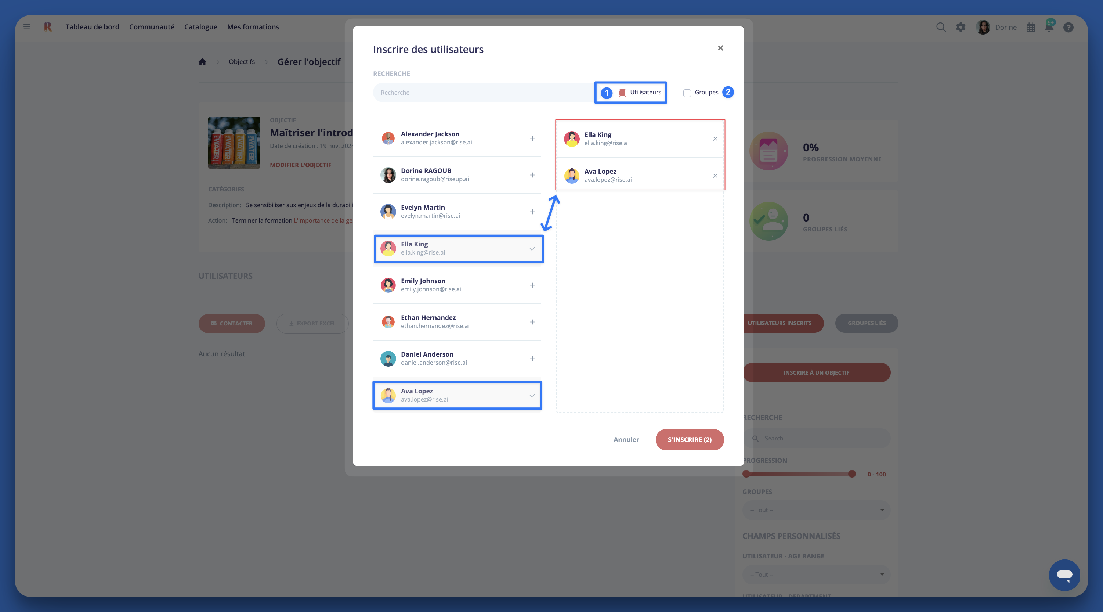Open the Groupes filter dropdown
The height and width of the screenshot is (612, 1103).
(817, 510)
